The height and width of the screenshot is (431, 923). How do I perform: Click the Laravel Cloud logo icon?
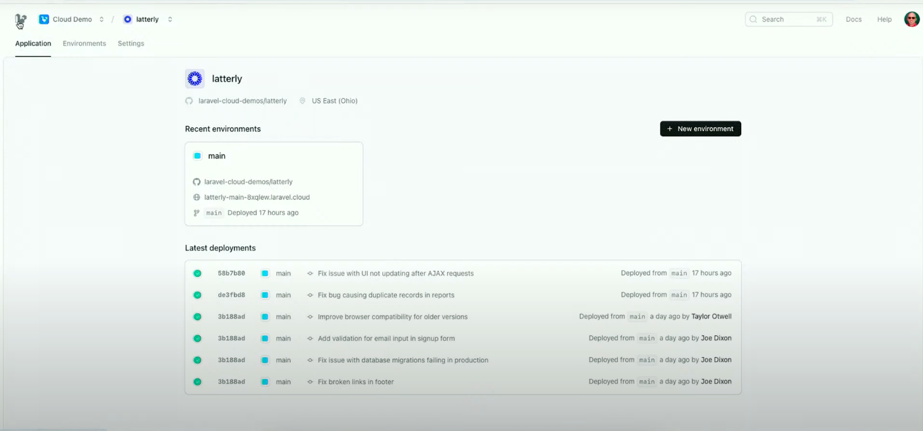pyautogui.click(x=20, y=20)
